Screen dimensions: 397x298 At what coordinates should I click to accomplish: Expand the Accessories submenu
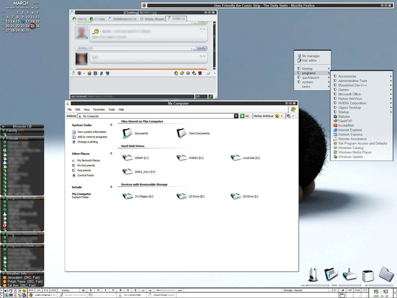363,76
